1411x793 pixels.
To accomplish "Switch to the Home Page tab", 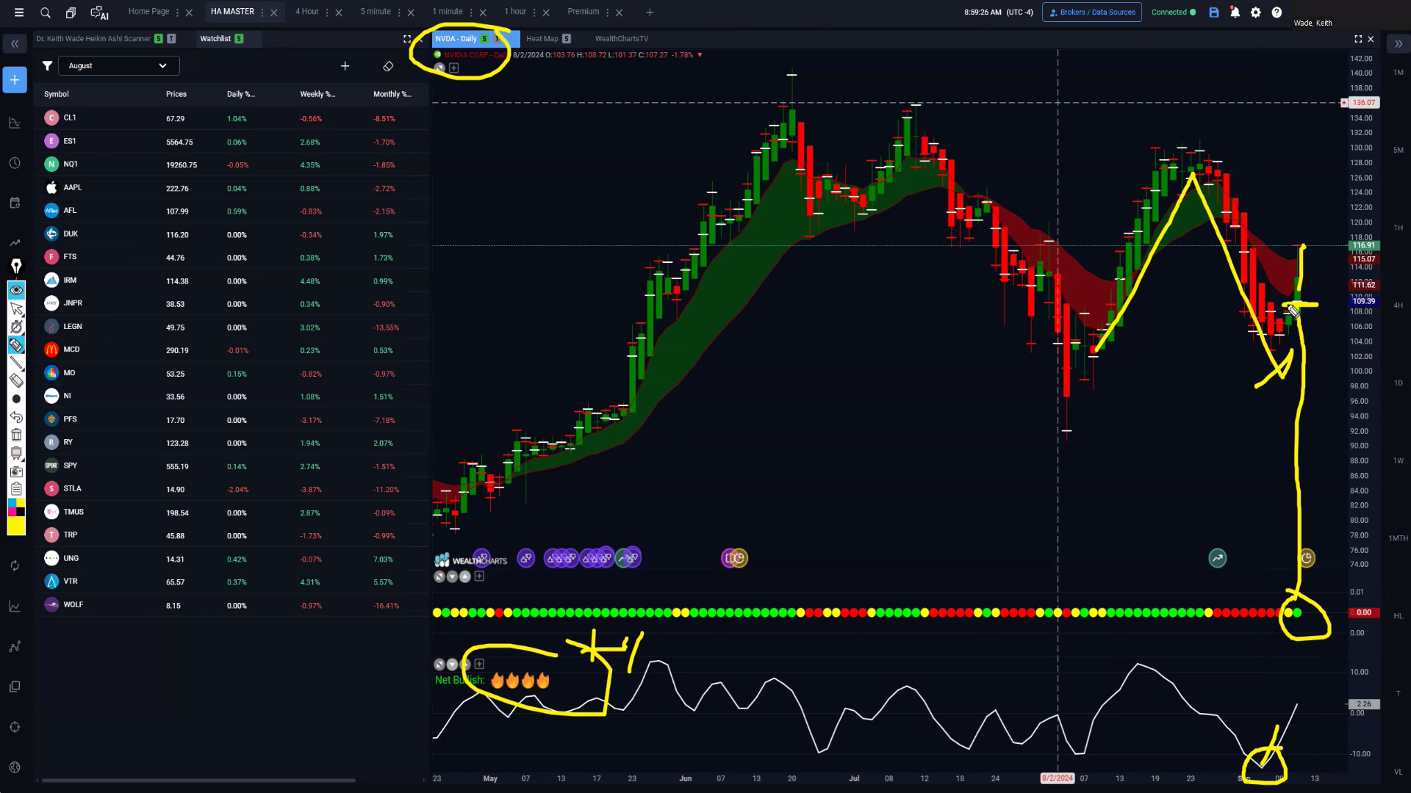I will (148, 12).
